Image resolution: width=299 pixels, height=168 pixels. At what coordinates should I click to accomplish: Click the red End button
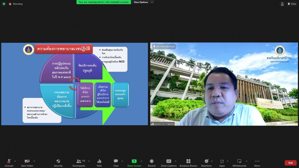coord(290,163)
